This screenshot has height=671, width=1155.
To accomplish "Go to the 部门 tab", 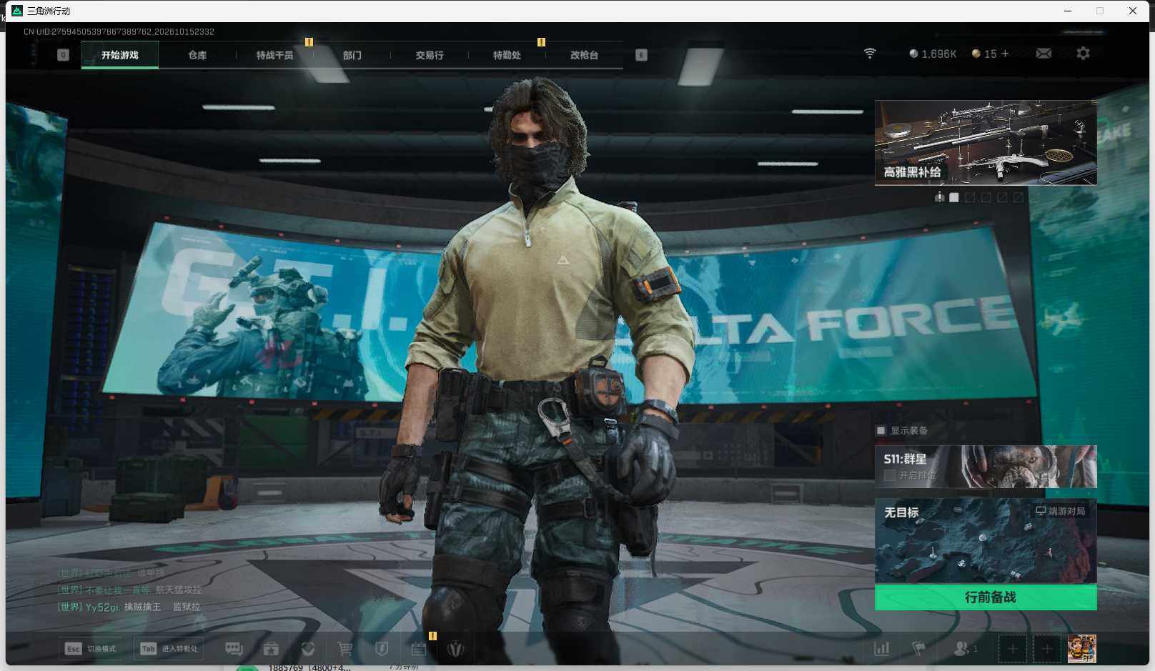I will pos(352,55).
